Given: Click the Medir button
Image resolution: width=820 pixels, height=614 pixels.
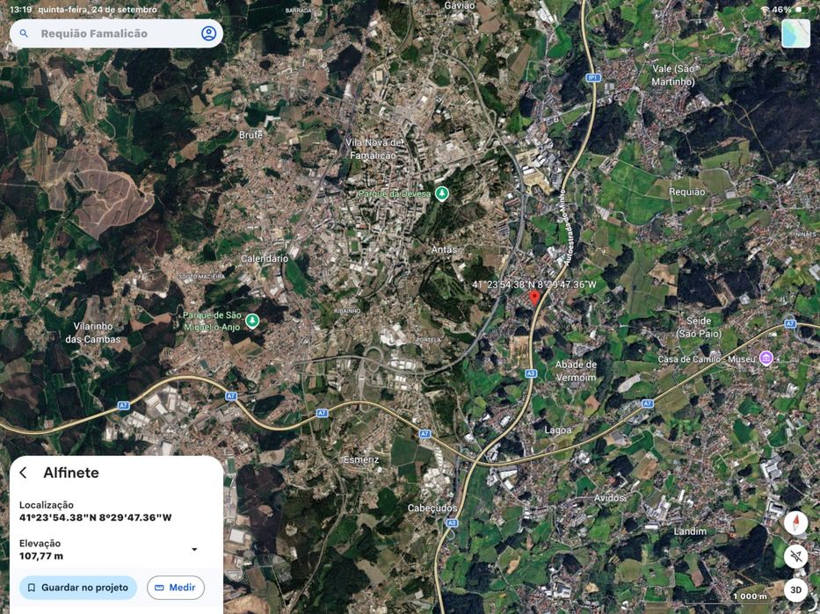Looking at the screenshot, I should click(176, 588).
